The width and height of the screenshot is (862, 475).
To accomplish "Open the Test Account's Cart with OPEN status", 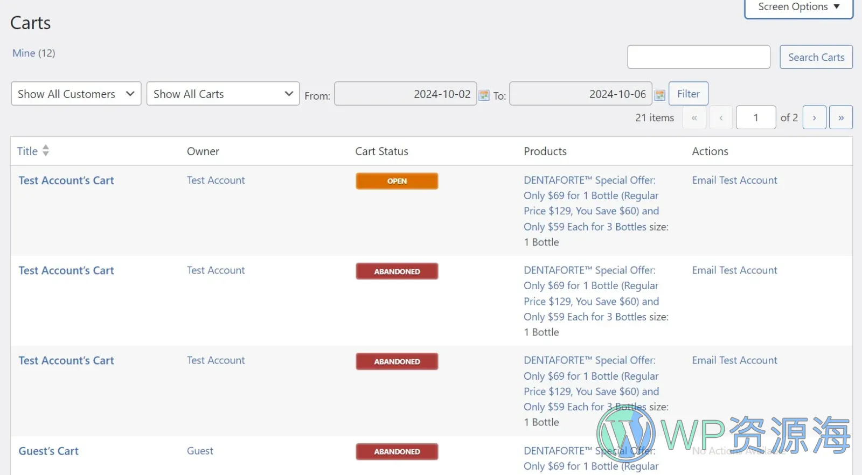I will tap(66, 180).
